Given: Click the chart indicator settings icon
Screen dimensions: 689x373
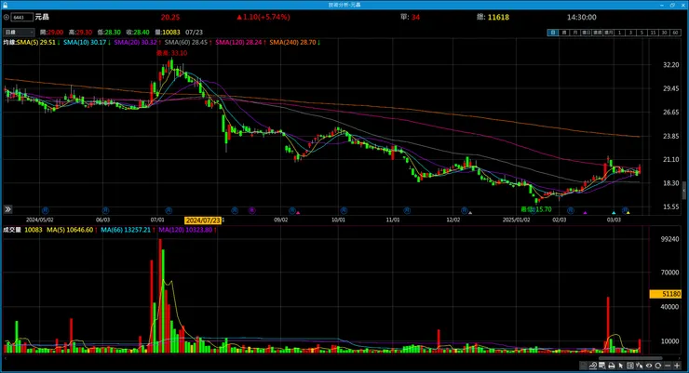Looking at the screenshot, I should coord(593,366).
